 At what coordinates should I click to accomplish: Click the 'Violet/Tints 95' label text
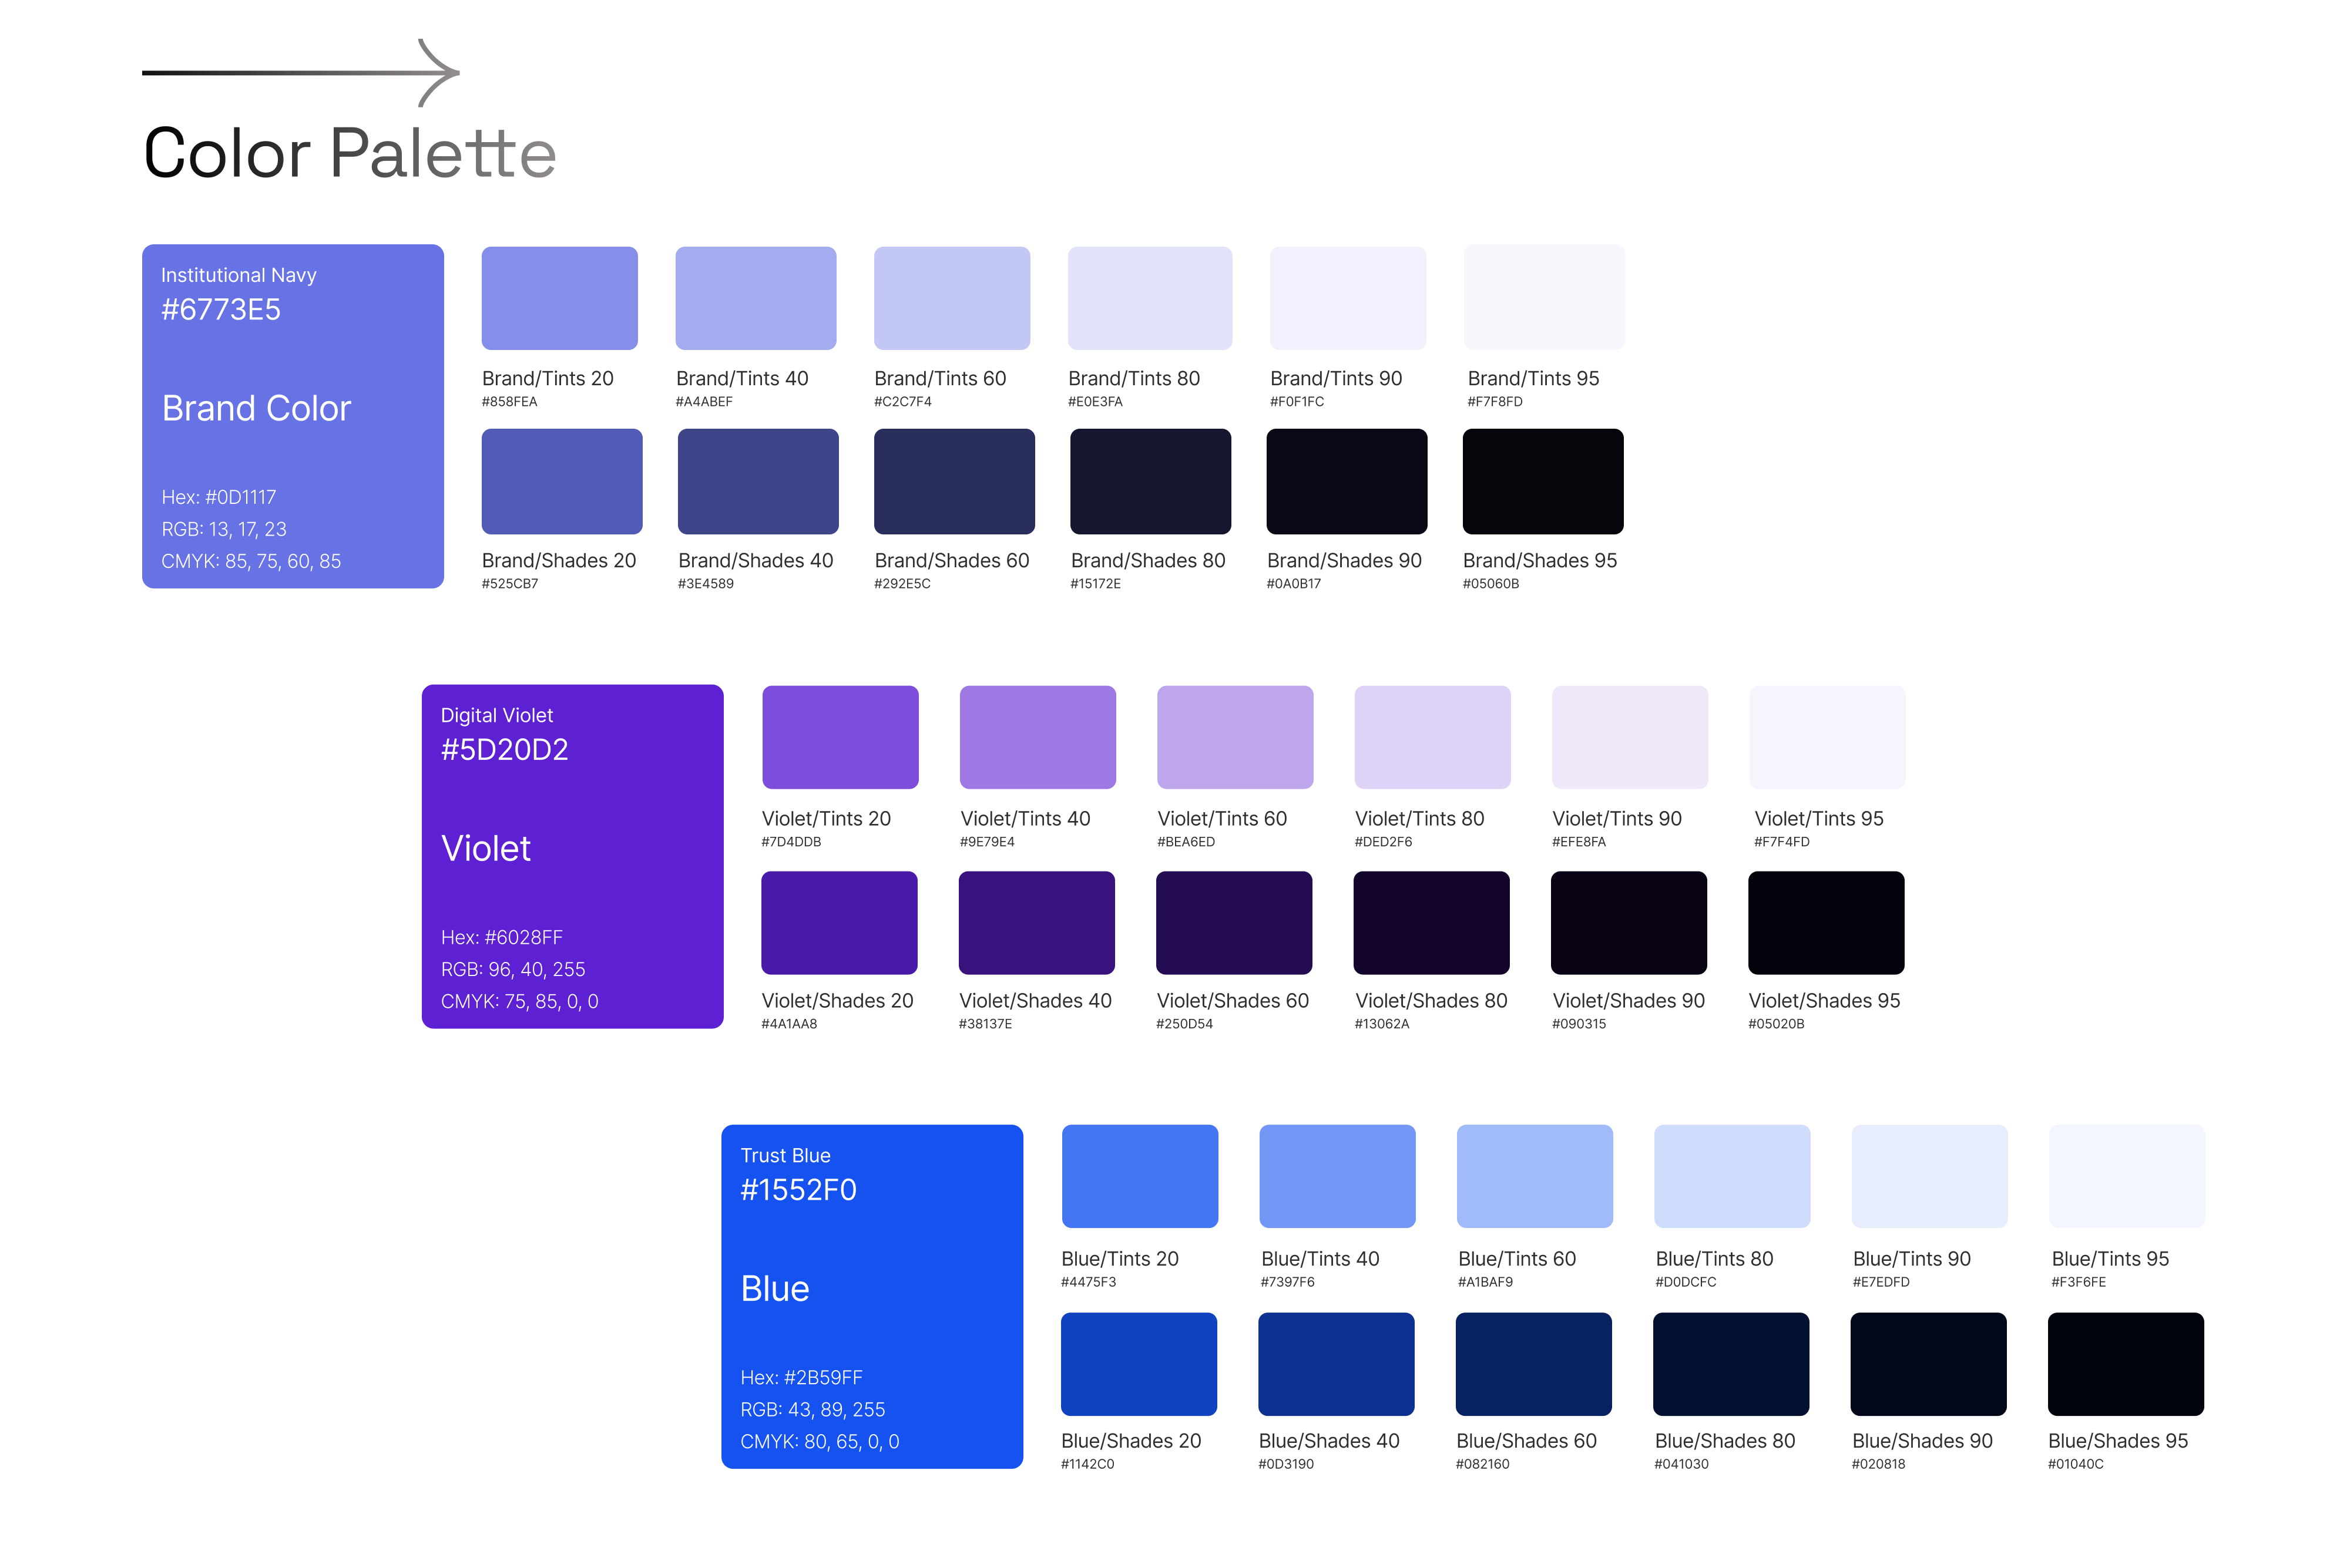tap(1819, 819)
